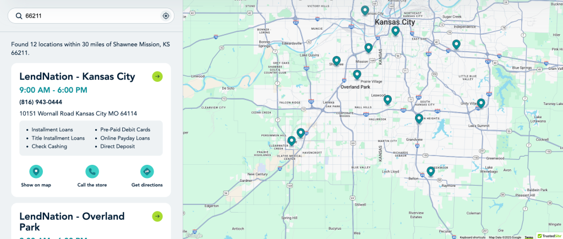
Task: Click the Call the store phone icon
Action: [x=92, y=171]
